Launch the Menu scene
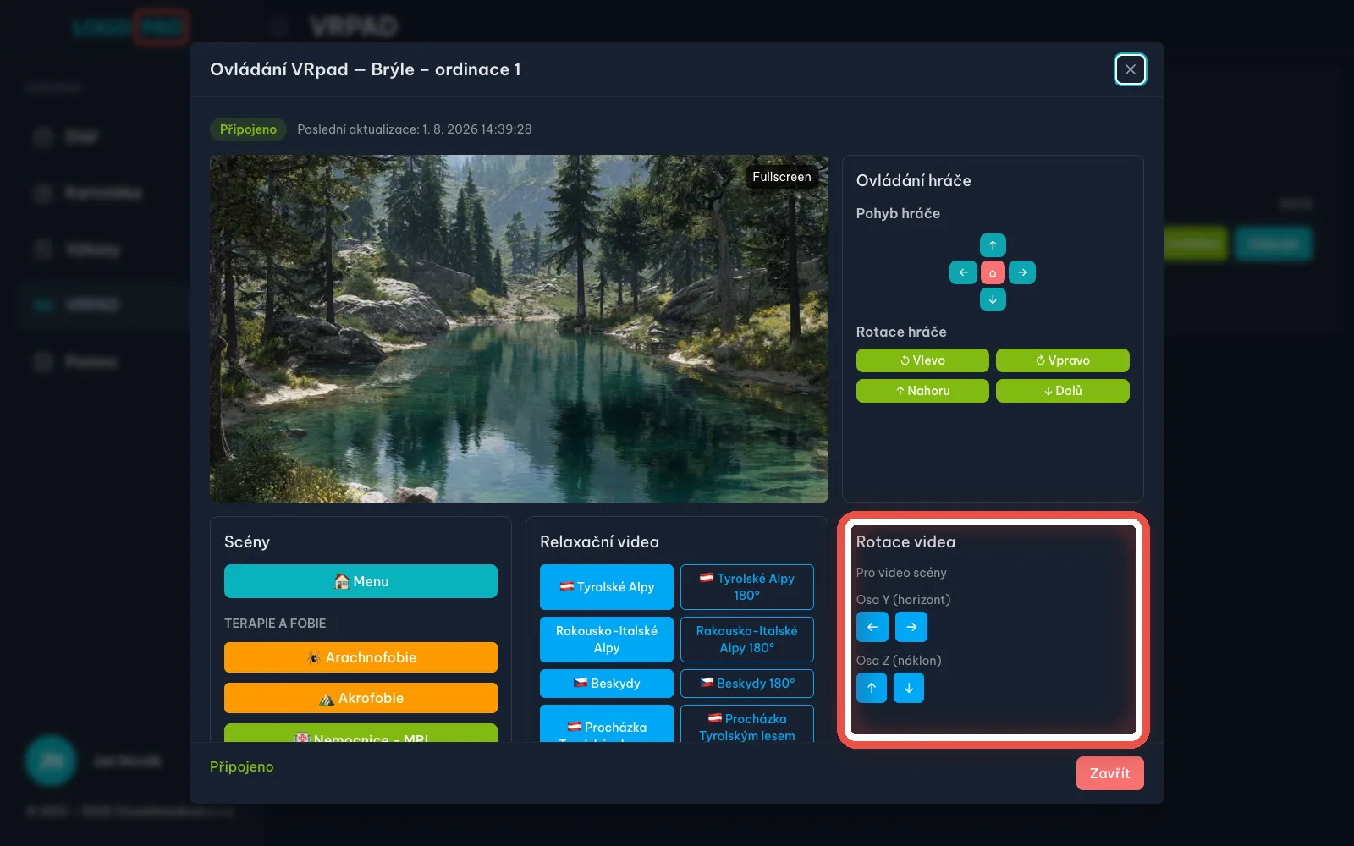 361,581
